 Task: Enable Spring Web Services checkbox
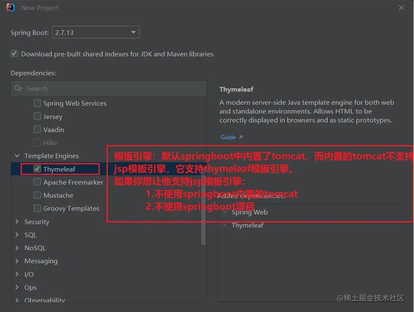pyautogui.click(x=37, y=103)
